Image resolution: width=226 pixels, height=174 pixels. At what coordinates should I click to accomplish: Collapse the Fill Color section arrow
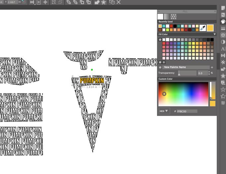click(x=214, y=34)
